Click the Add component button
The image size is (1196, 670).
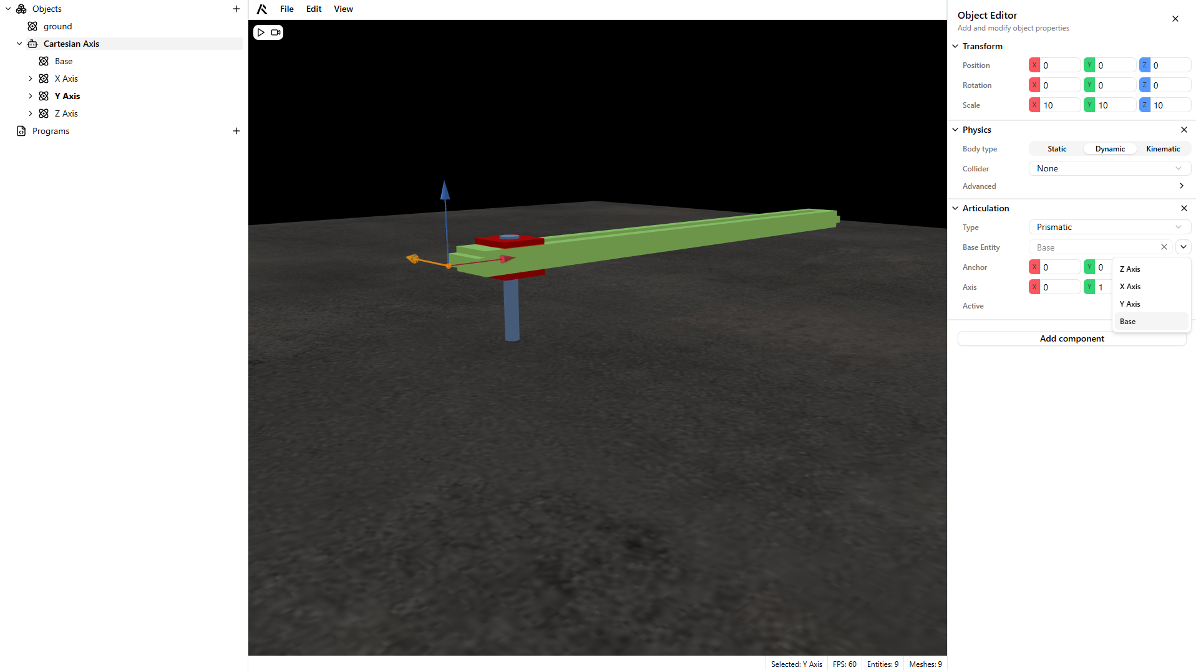(x=1071, y=338)
